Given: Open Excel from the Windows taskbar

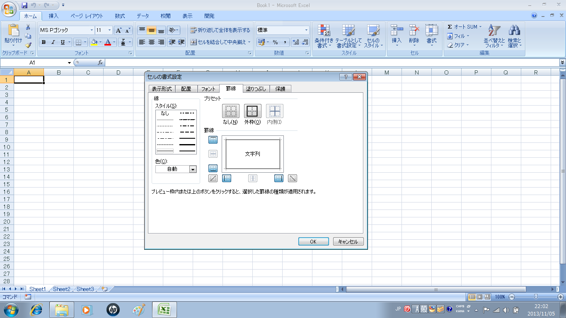Looking at the screenshot, I should coord(164,310).
